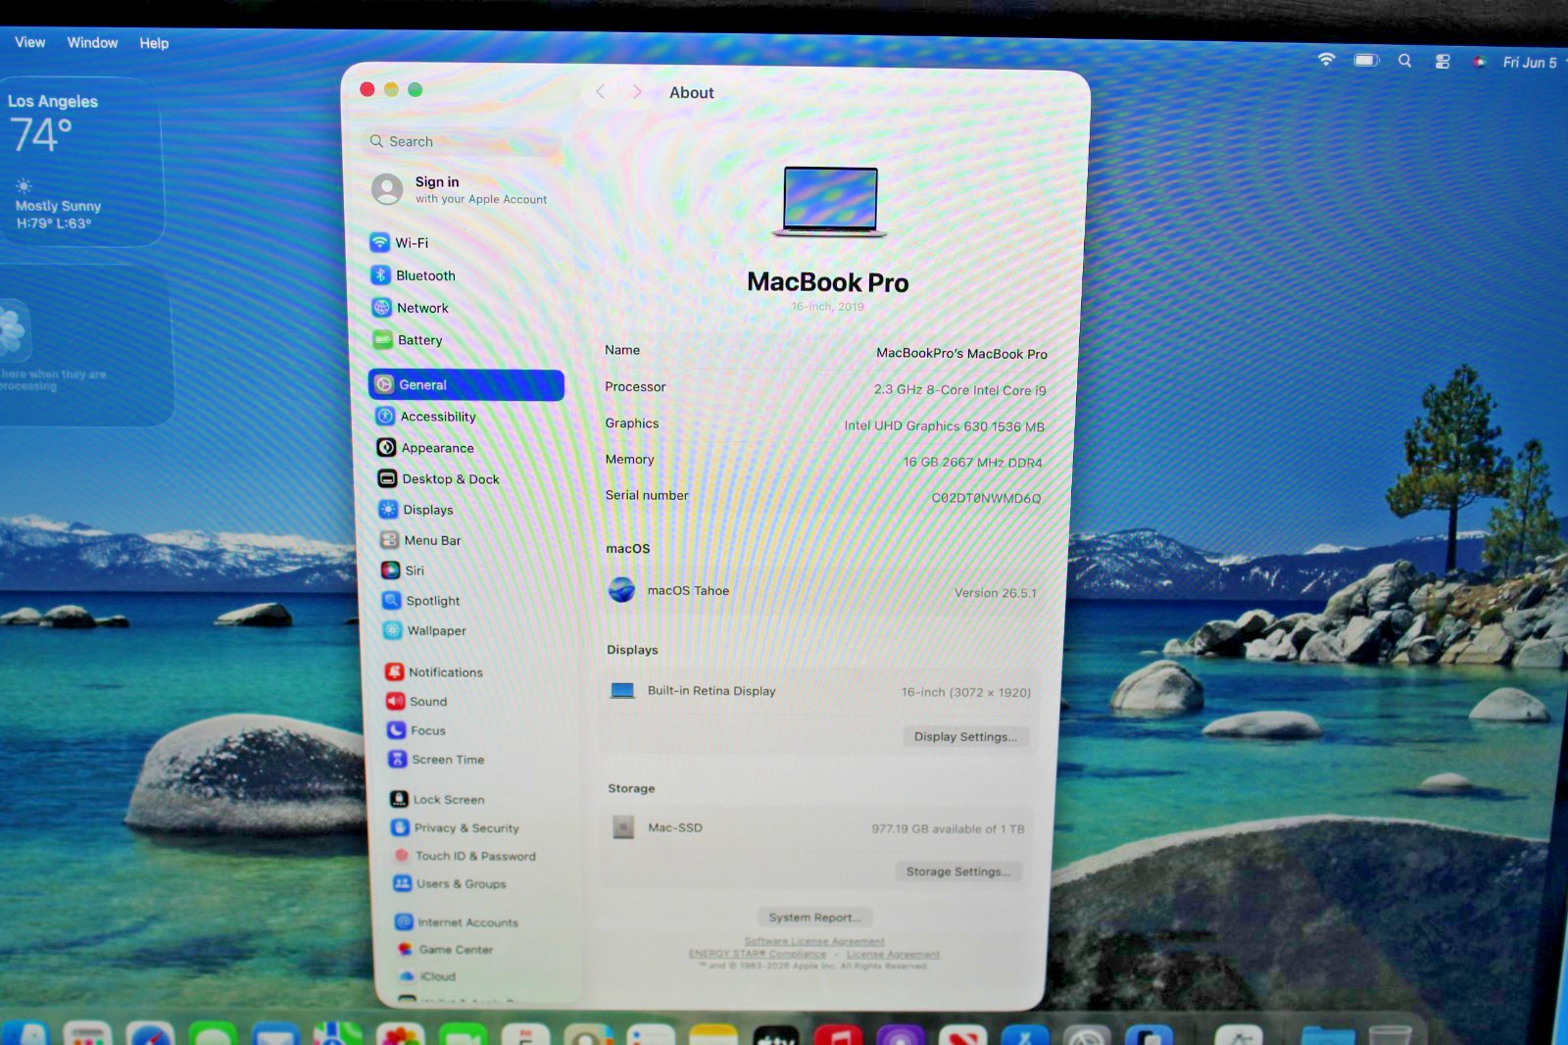Click the name "MacBookPro's MacBook Pro"
This screenshot has height=1045, width=1568.
point(961,353)
